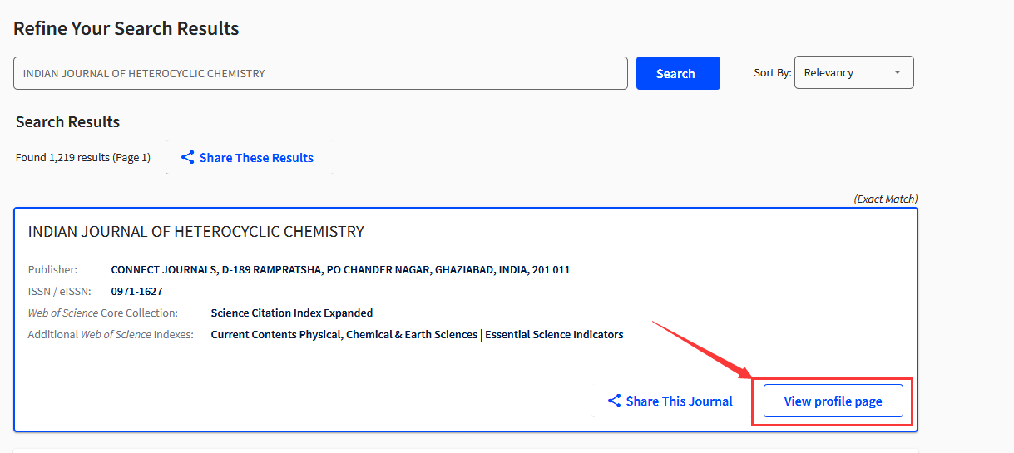Viewport: 1014px width, 453px height.
Task: Focus the journal search input field
Action: (x=320, y=73)
